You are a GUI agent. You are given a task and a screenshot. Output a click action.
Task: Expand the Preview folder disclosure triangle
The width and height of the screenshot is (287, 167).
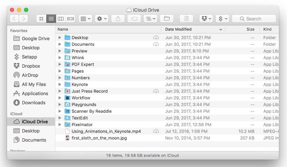(60, 51)
